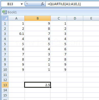The height and width of the screenshot is (100, 99).
Task: Click the Book1 workbook title
Action: [12, 12]
